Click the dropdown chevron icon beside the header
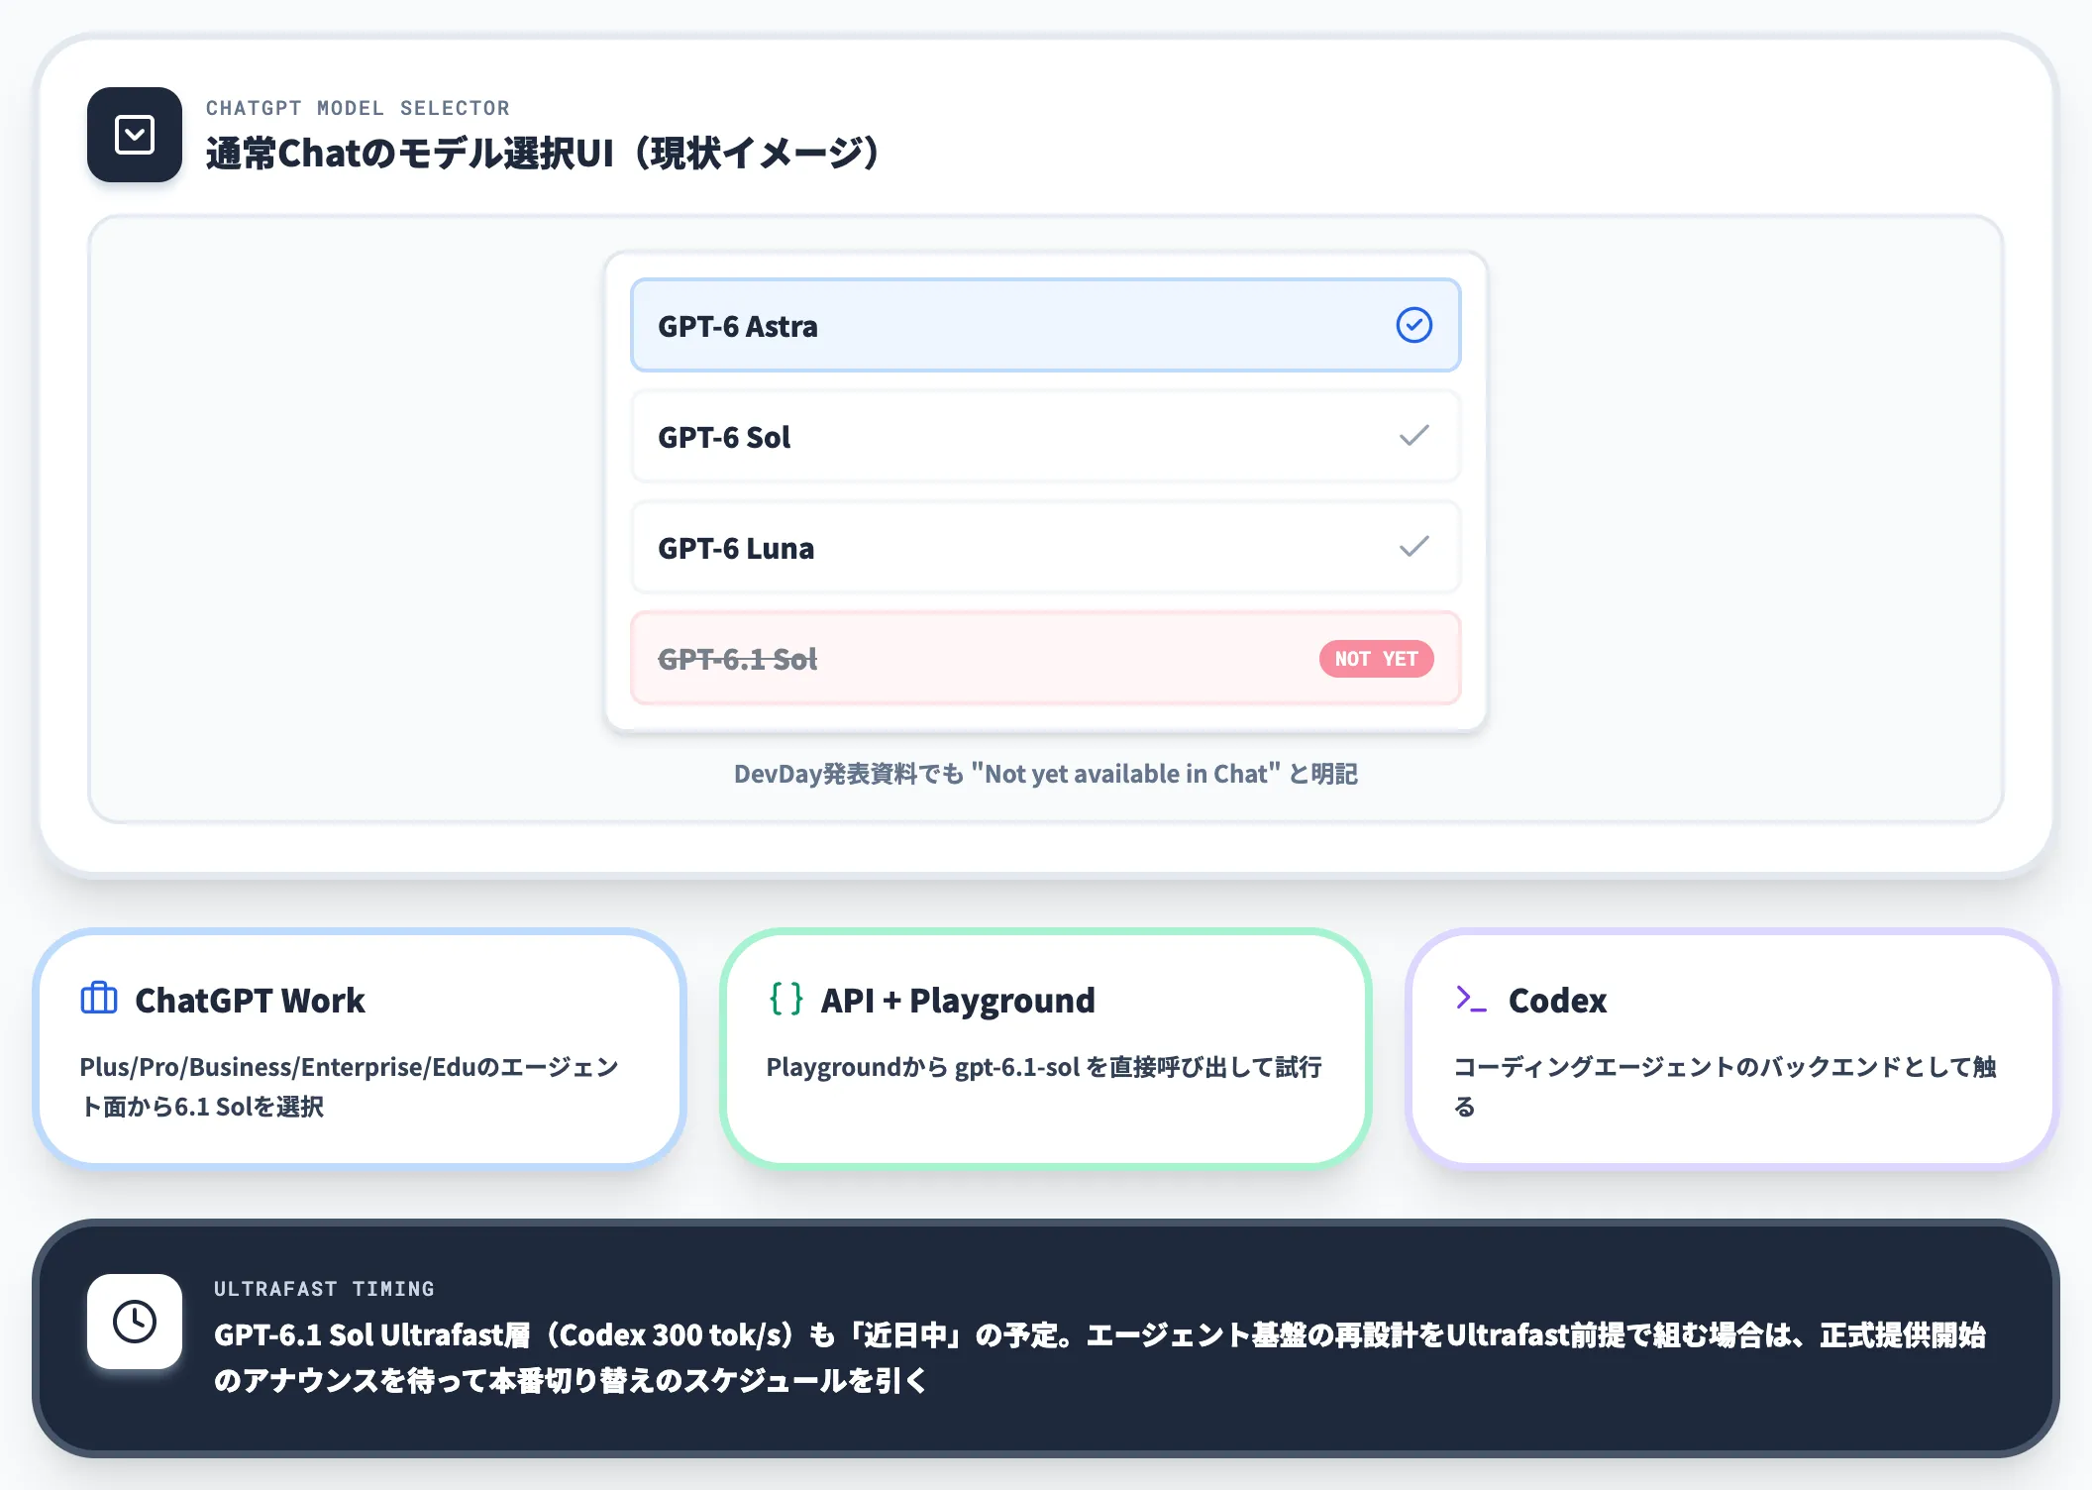Screen dimensions: 2092x1490 click(x=135, y=135)
